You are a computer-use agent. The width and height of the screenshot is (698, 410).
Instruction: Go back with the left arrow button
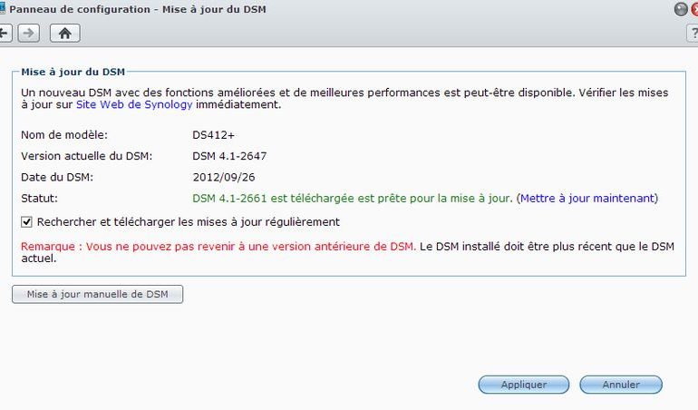tap(5, 34)
